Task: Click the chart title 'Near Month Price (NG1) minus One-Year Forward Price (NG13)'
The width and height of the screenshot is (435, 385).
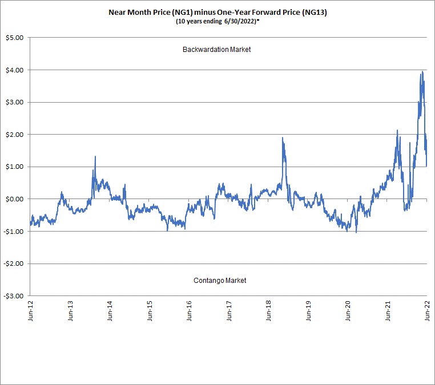Action: [217, 12]
